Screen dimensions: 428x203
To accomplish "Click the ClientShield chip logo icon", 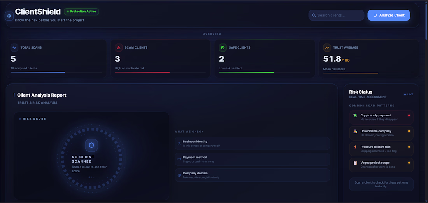I will pyautogui.click(x=9, y=16).
